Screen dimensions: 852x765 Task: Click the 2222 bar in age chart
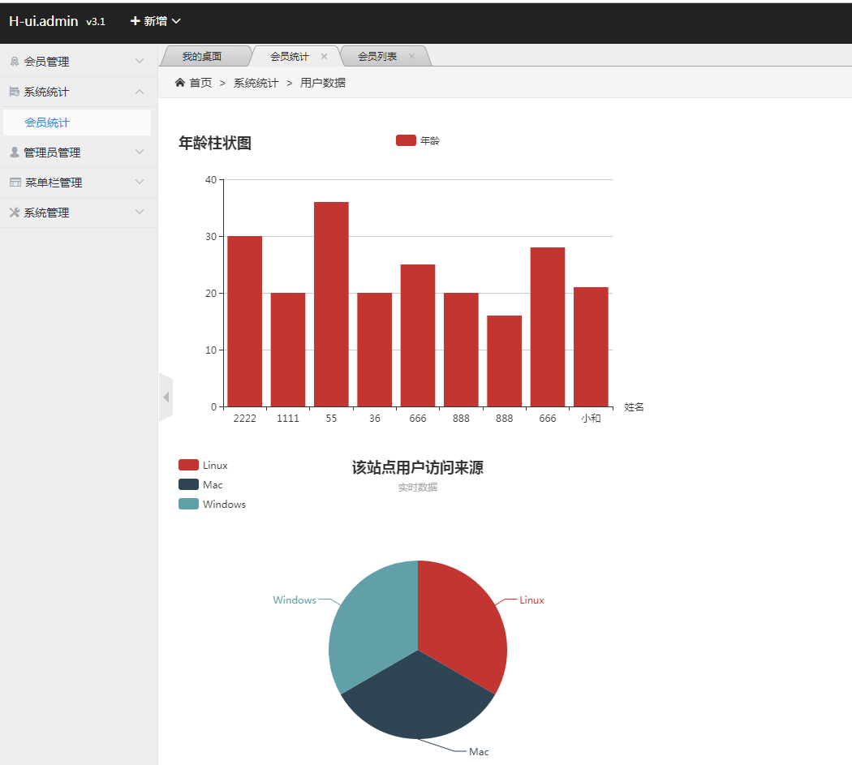(x=244, y=321)
